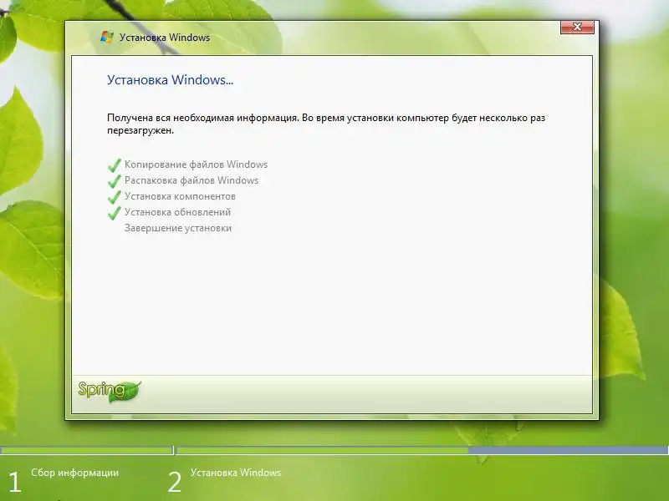This screenshot has width=669, height=501.
Task: Click the bottom Установка Windows stage label
Action: (236, 473)
